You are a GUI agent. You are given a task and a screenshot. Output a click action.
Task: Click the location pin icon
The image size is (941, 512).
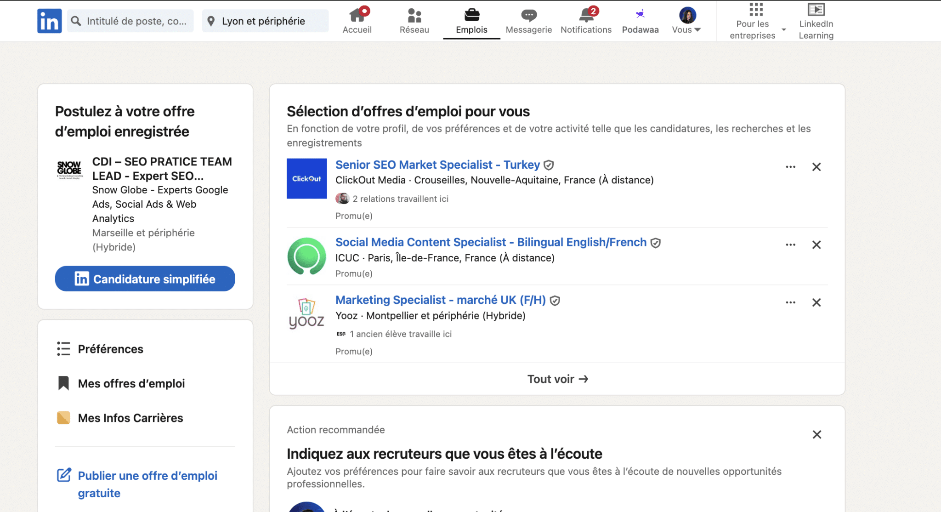tap(211, 21)
